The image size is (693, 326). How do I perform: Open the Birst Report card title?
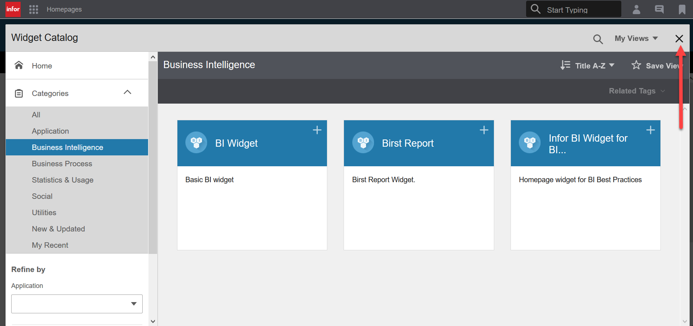[x=408, y=143]
